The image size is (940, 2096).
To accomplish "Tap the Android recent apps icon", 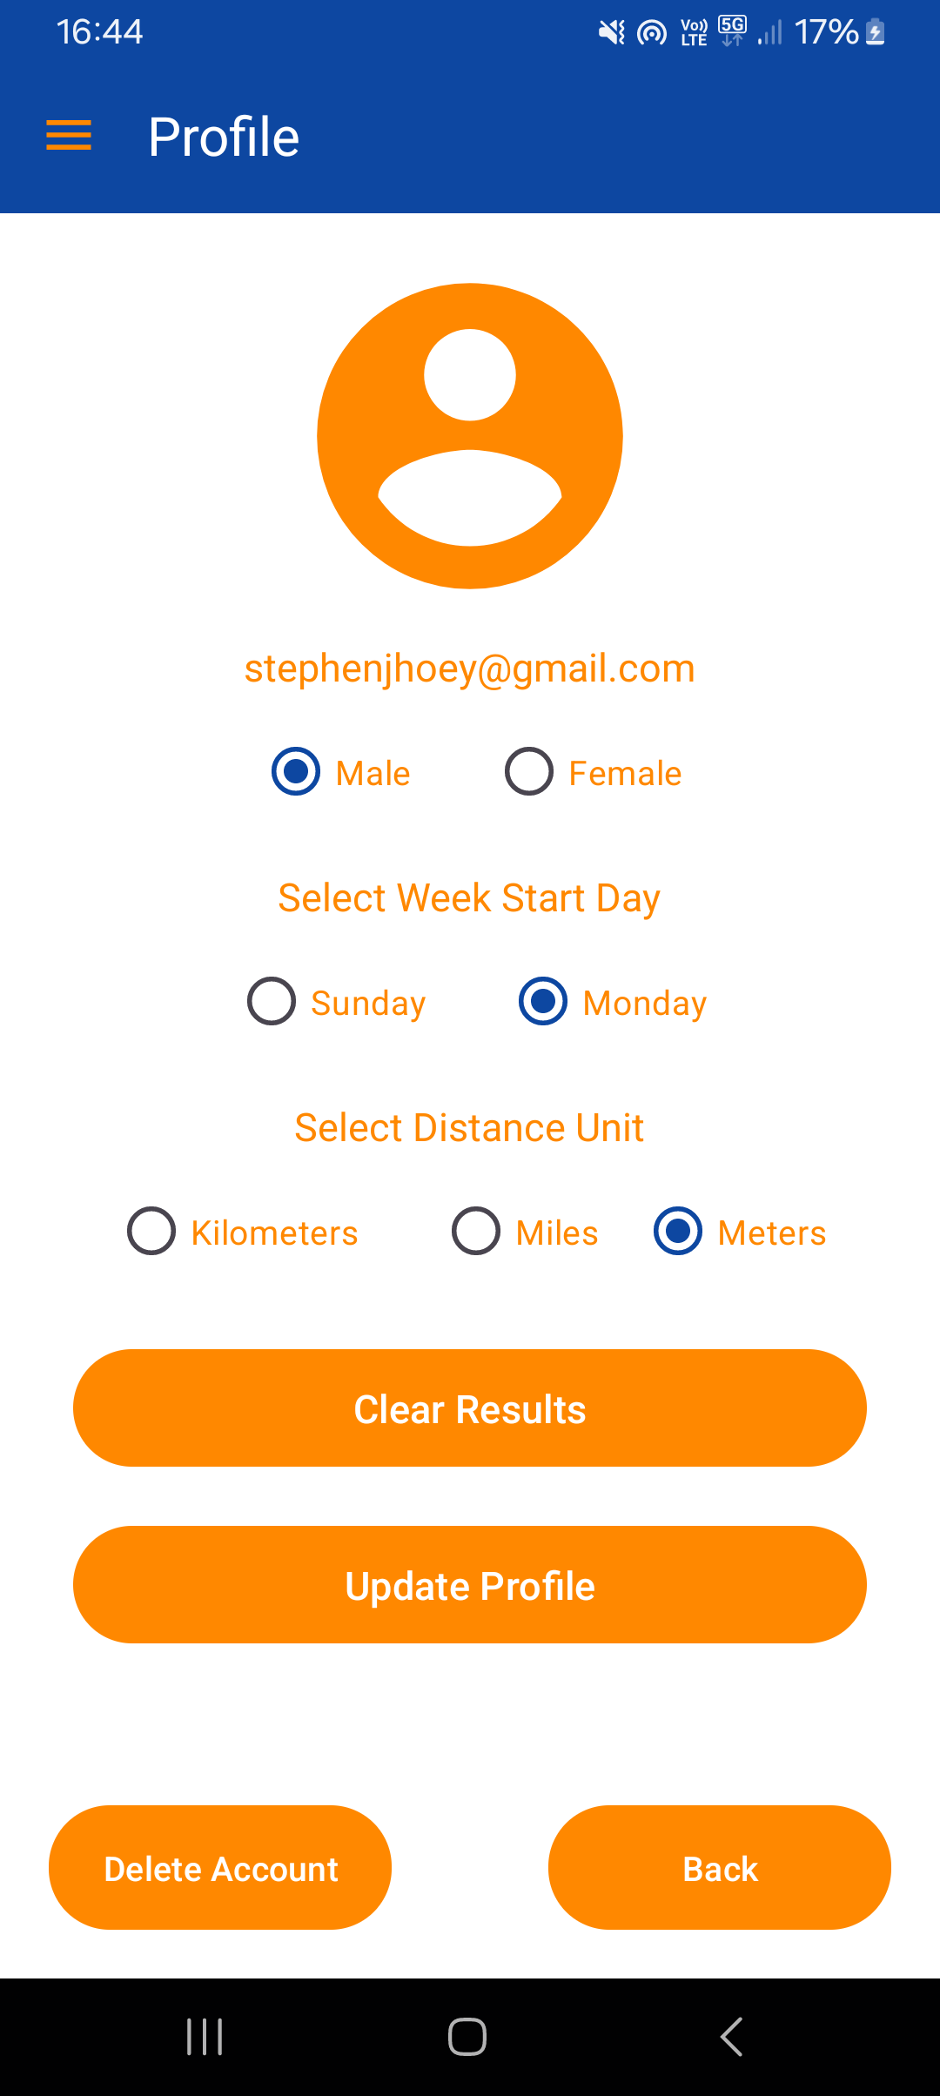I will point(205,2037).
